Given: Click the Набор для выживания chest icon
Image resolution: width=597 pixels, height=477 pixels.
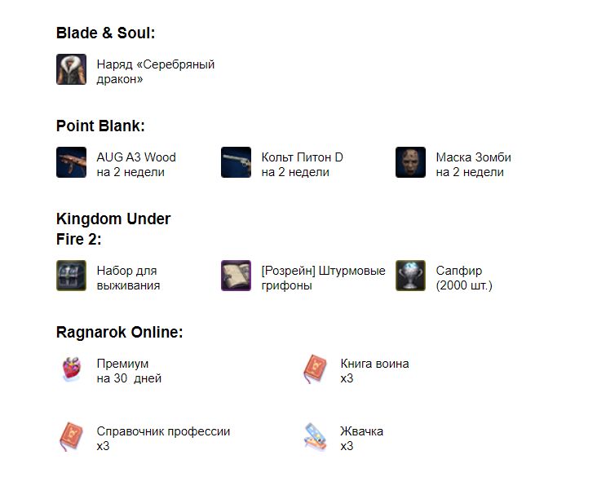Looking at the screenshot, I should coord(71,276).
